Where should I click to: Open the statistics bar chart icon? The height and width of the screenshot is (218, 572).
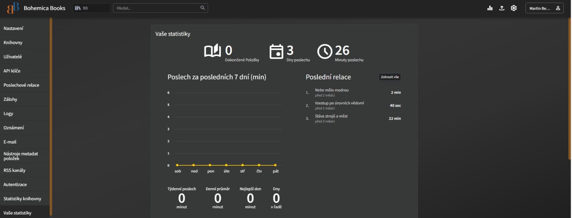click(490, 8)
